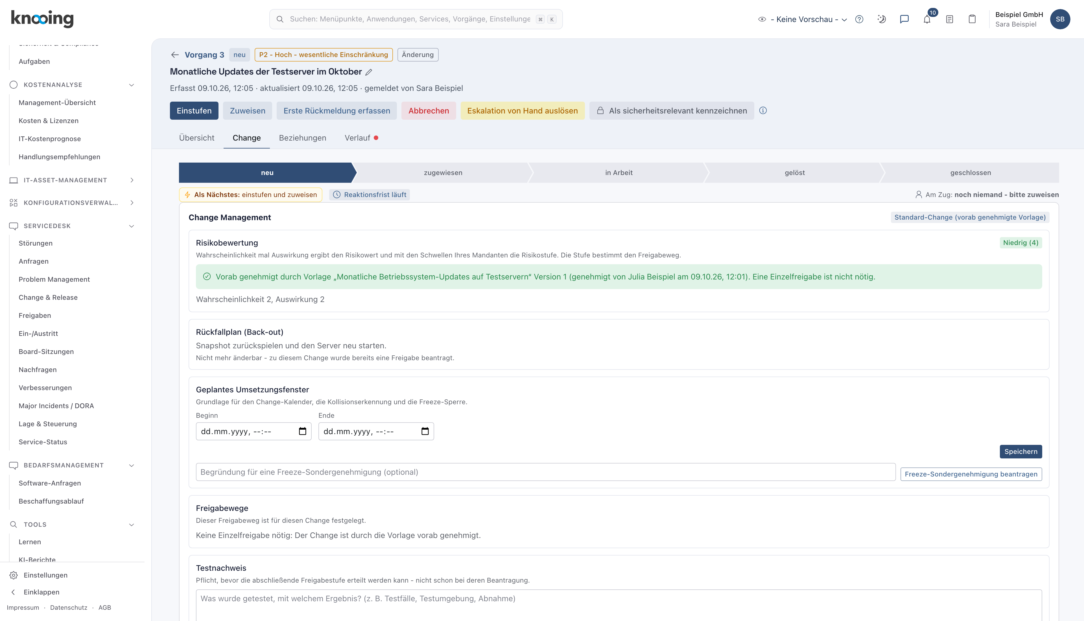The image size is (1084, 621).
Task: Click the SB user avatar
Action: pos(1060,19)
